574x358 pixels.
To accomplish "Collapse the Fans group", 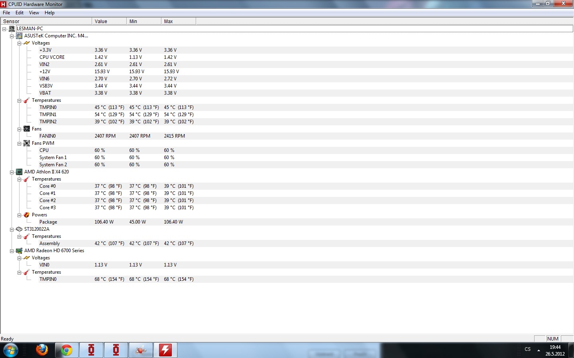I will tap(19, 129).
